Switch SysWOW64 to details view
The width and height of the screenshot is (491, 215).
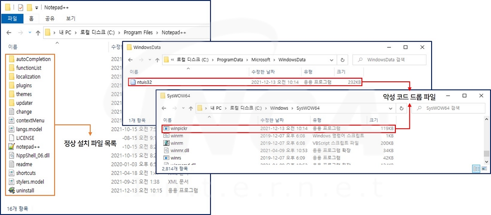tap(477, 169)
